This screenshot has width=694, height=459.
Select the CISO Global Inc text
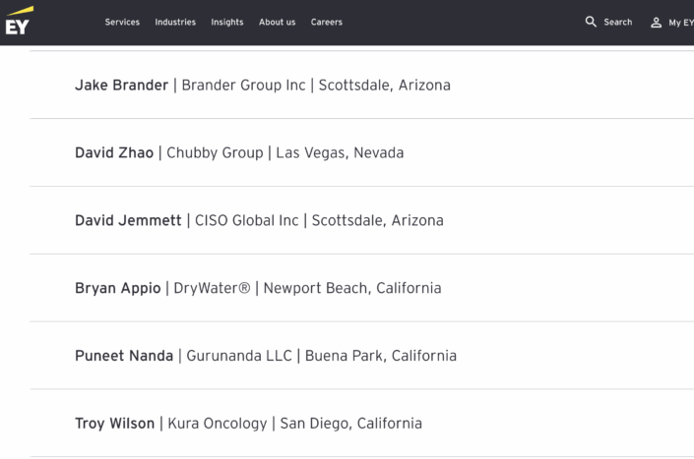click(x=245, y=220)
